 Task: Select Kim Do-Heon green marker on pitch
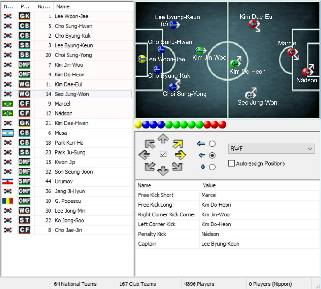pos(234,64)
